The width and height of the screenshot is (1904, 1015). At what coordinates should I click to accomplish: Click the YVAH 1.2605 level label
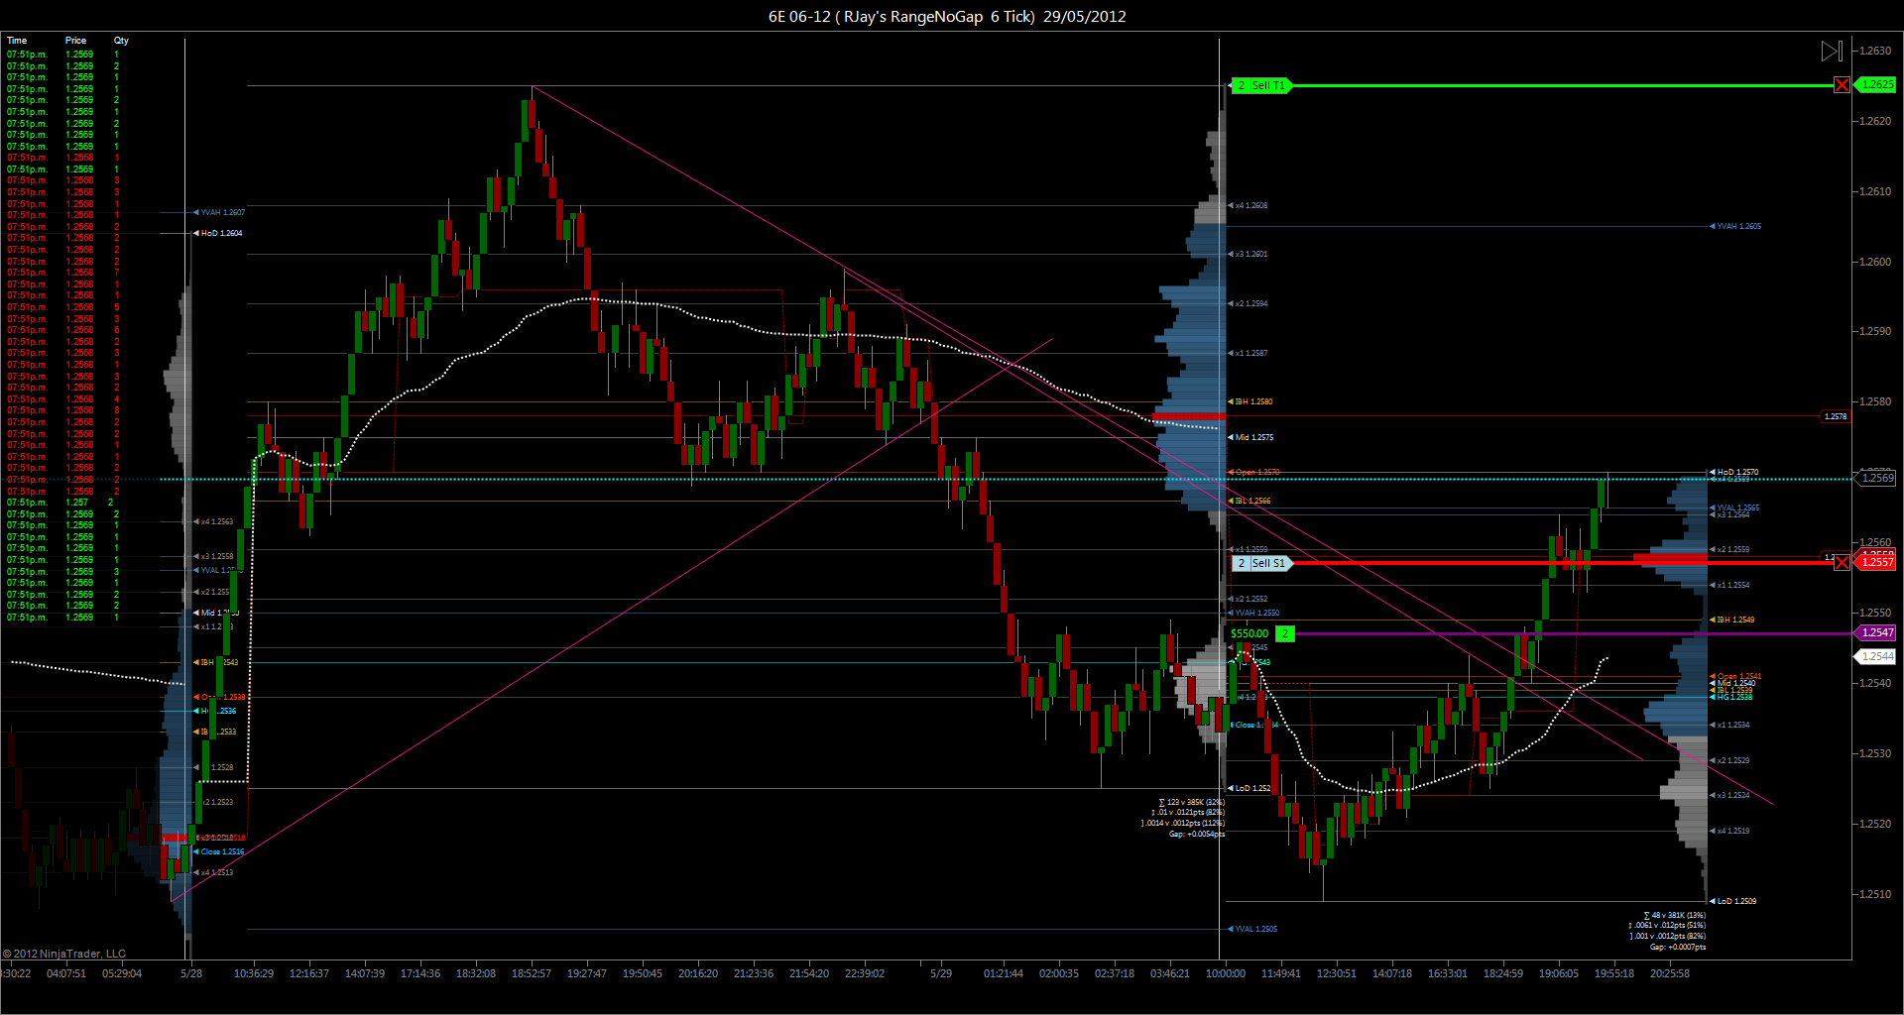tap(1735, 227)
